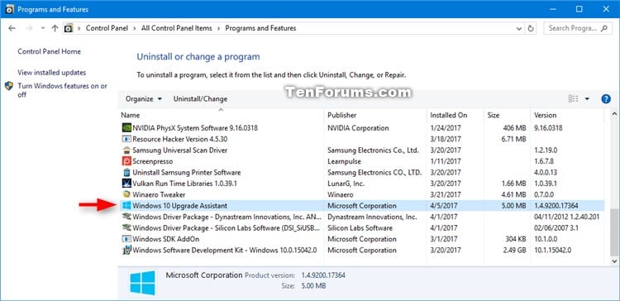Viewport: 620px width, 301px height.
Task: Click the LunarG, Inc. publisher cell
Action: [346, 184]
